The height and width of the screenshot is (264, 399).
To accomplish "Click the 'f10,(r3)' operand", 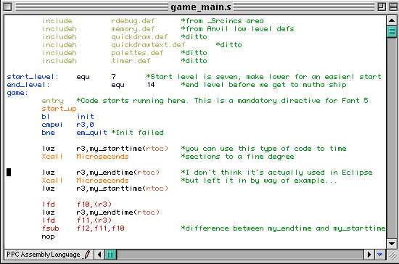I will (94, 205).
